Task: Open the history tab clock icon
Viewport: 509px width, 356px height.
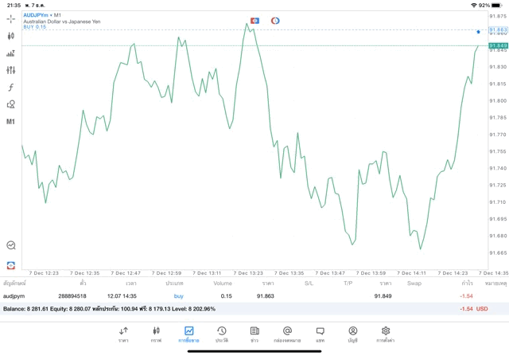Action: pyautogui.click(x=222, y=334)
